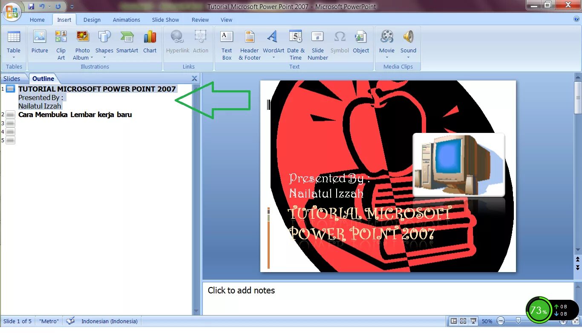Select slide 3 icon in outline
Viewport: 582px width, 333px height.
11,123
